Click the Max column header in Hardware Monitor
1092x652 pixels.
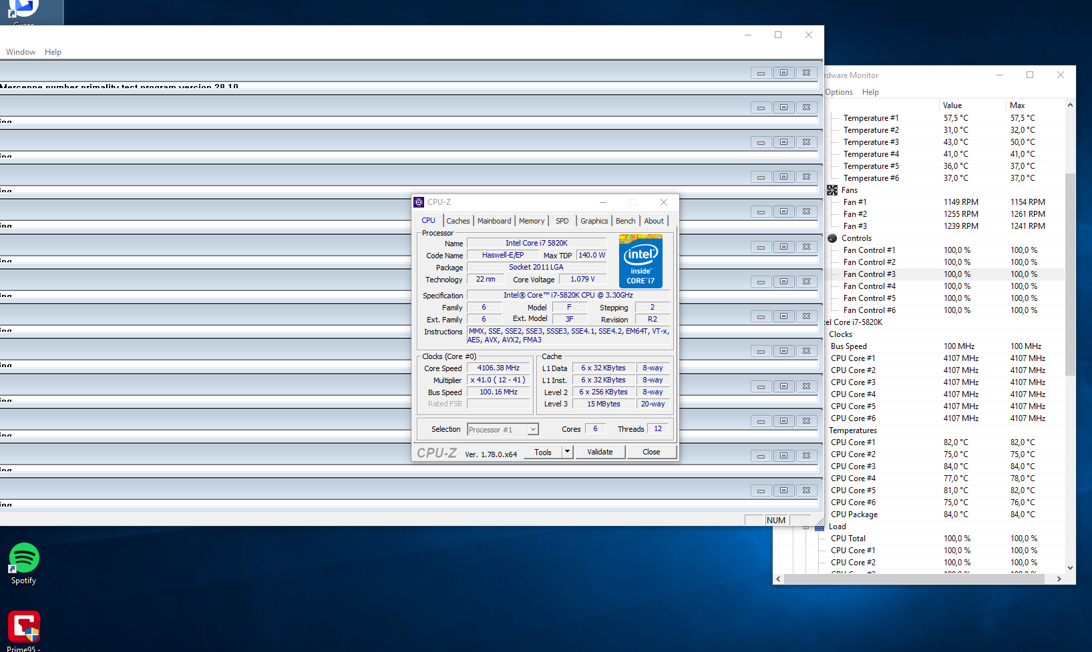click(1035, 105)
